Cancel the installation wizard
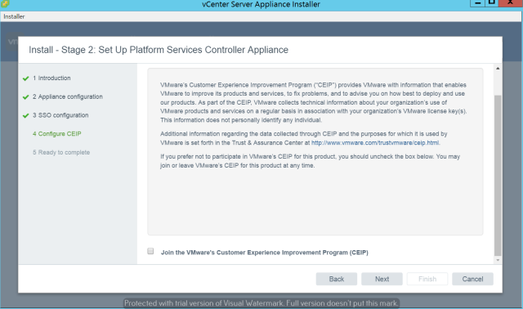This screenshot has height=309, width=523. pos(472,279)
